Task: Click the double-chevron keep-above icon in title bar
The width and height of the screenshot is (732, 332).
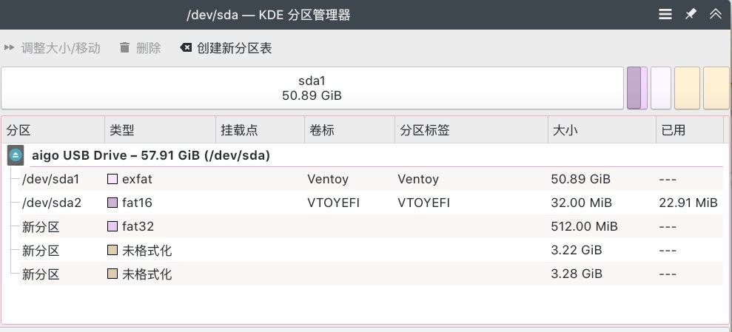Action: click(715, 14)
